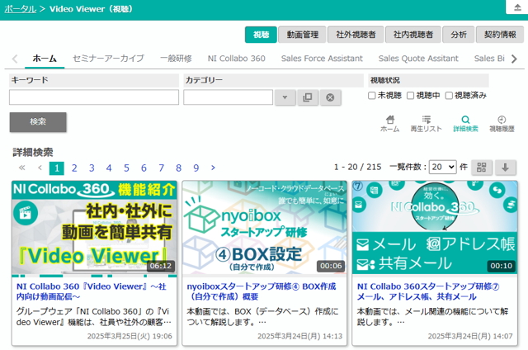The height and width of the screenshot is (350, 528).
Task: Open the nyoiboxスタートアップ研修④ title link
Action: click(x=262, y=291)
